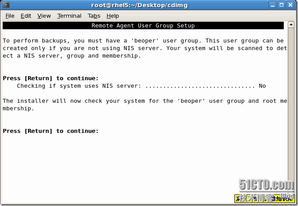298x206 pixels.
Task: Maximize the terminal window
Action: coord(282,5)
